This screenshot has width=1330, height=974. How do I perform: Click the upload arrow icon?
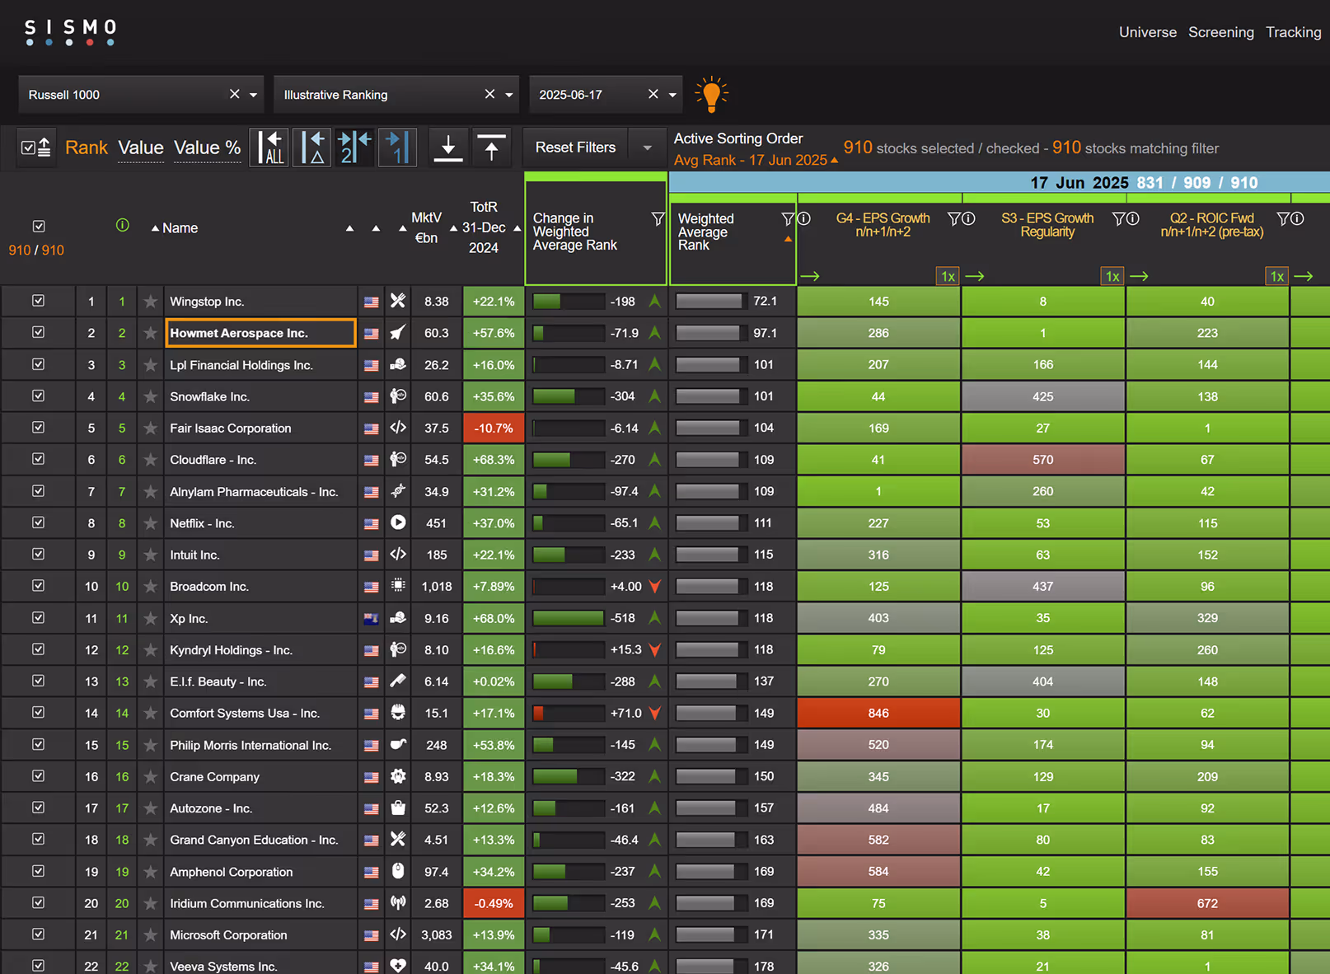492,148
